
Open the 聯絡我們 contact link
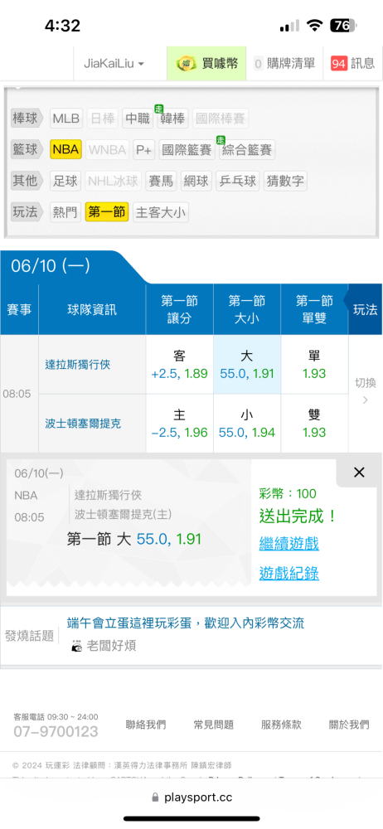tap(145, 725)
